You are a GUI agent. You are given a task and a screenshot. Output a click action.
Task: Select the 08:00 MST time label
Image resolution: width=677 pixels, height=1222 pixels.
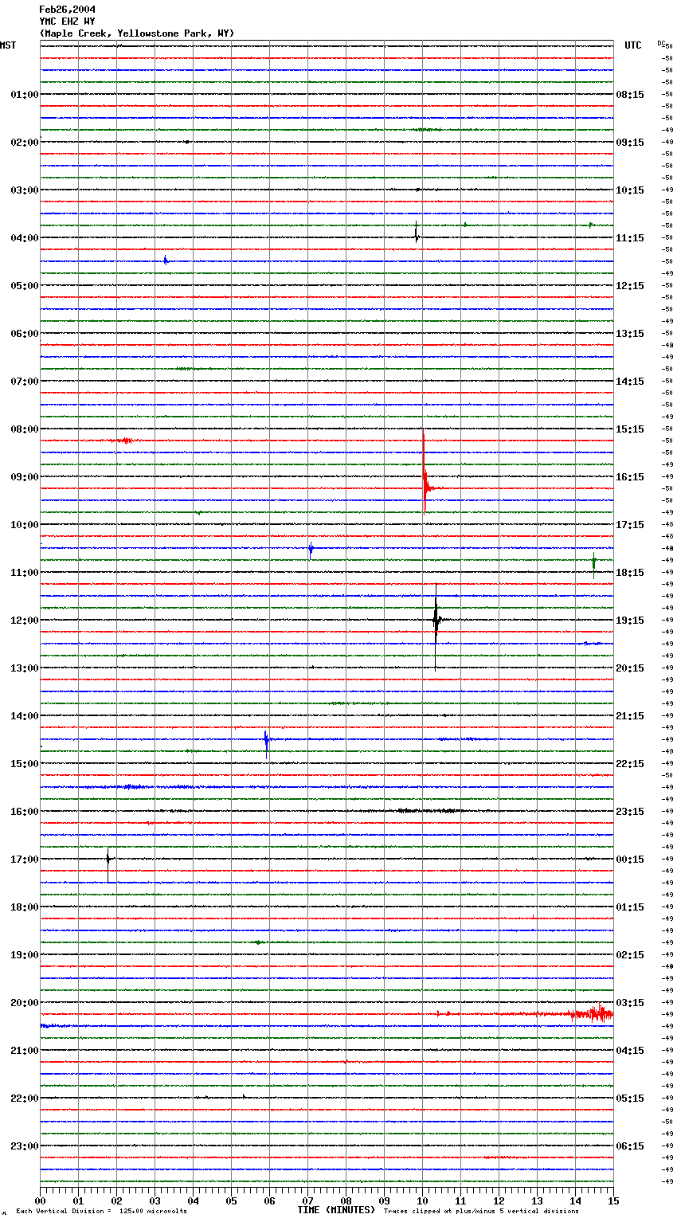pos(24,429)
